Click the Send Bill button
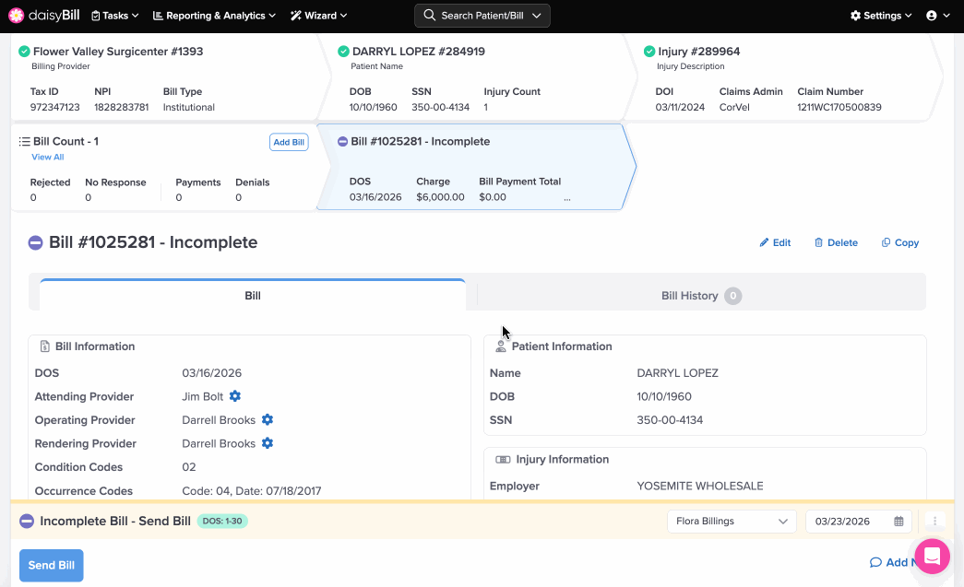Viewport: 964px width, 587px height. pyautogui.click(x=52, y=565)
